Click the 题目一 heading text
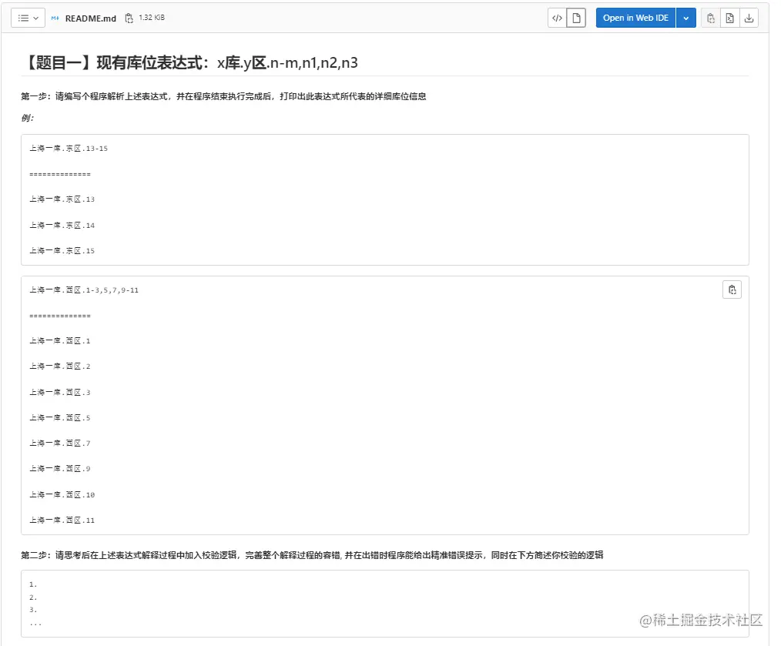781x646 pixels. point(189,63)
